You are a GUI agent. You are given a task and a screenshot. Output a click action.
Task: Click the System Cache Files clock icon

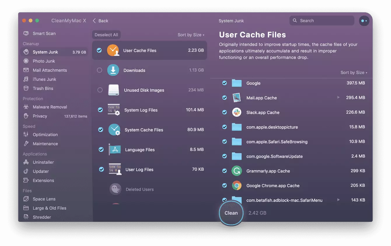tap(114, 130)
